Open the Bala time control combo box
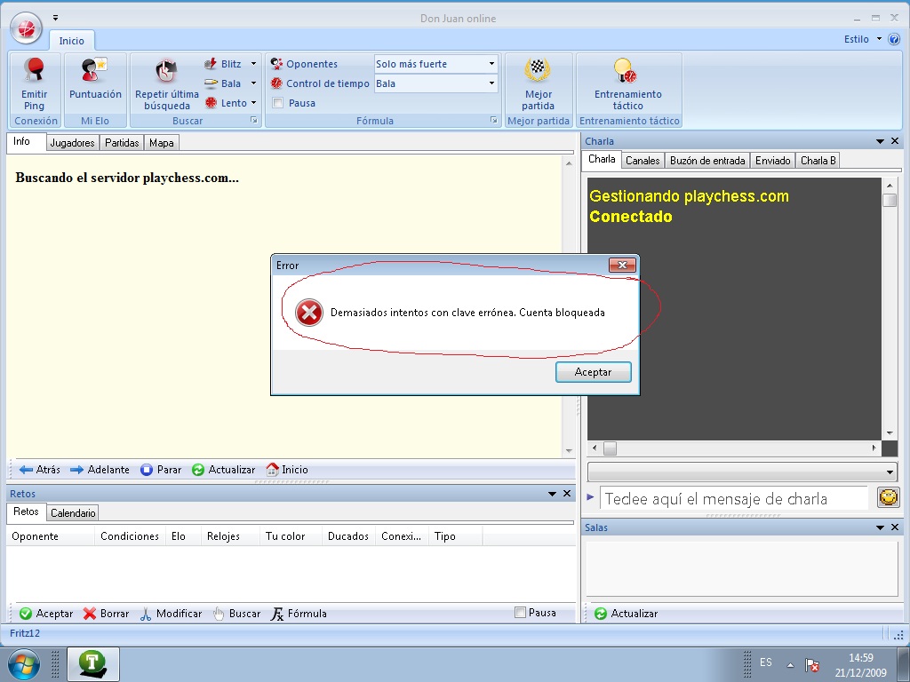 [435, 83]
